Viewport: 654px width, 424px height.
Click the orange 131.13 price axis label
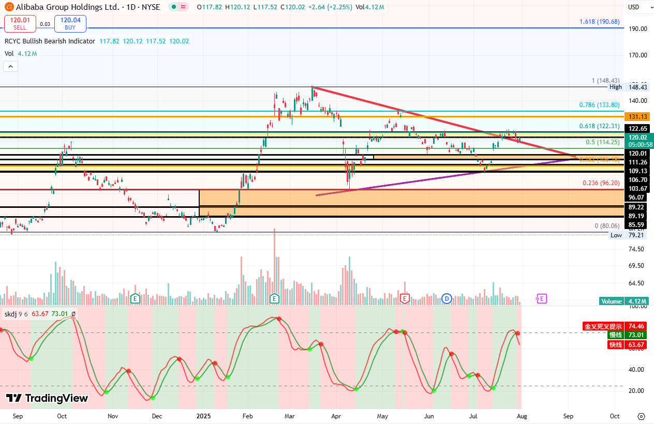pyautogui.click(x=637, y=117)
